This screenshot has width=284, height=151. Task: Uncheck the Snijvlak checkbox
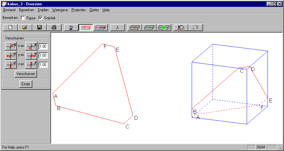point(41,18)
